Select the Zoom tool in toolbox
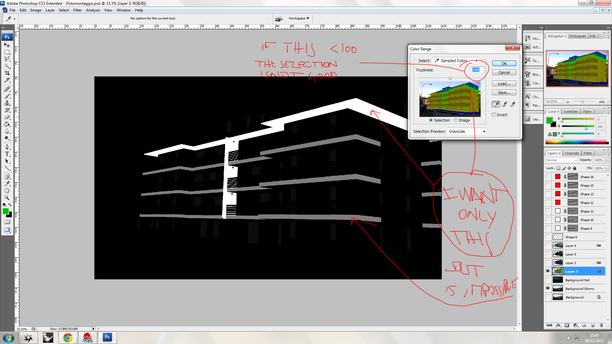This screenshot has height=344, width=612. (x=7, y=197)
